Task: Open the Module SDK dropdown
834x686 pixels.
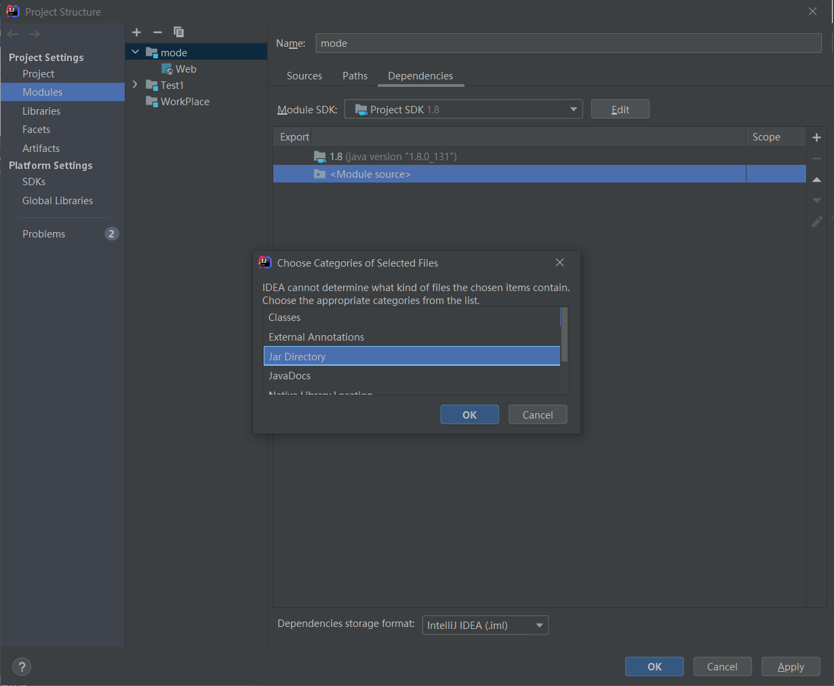Action: click(x=464, y=109)
